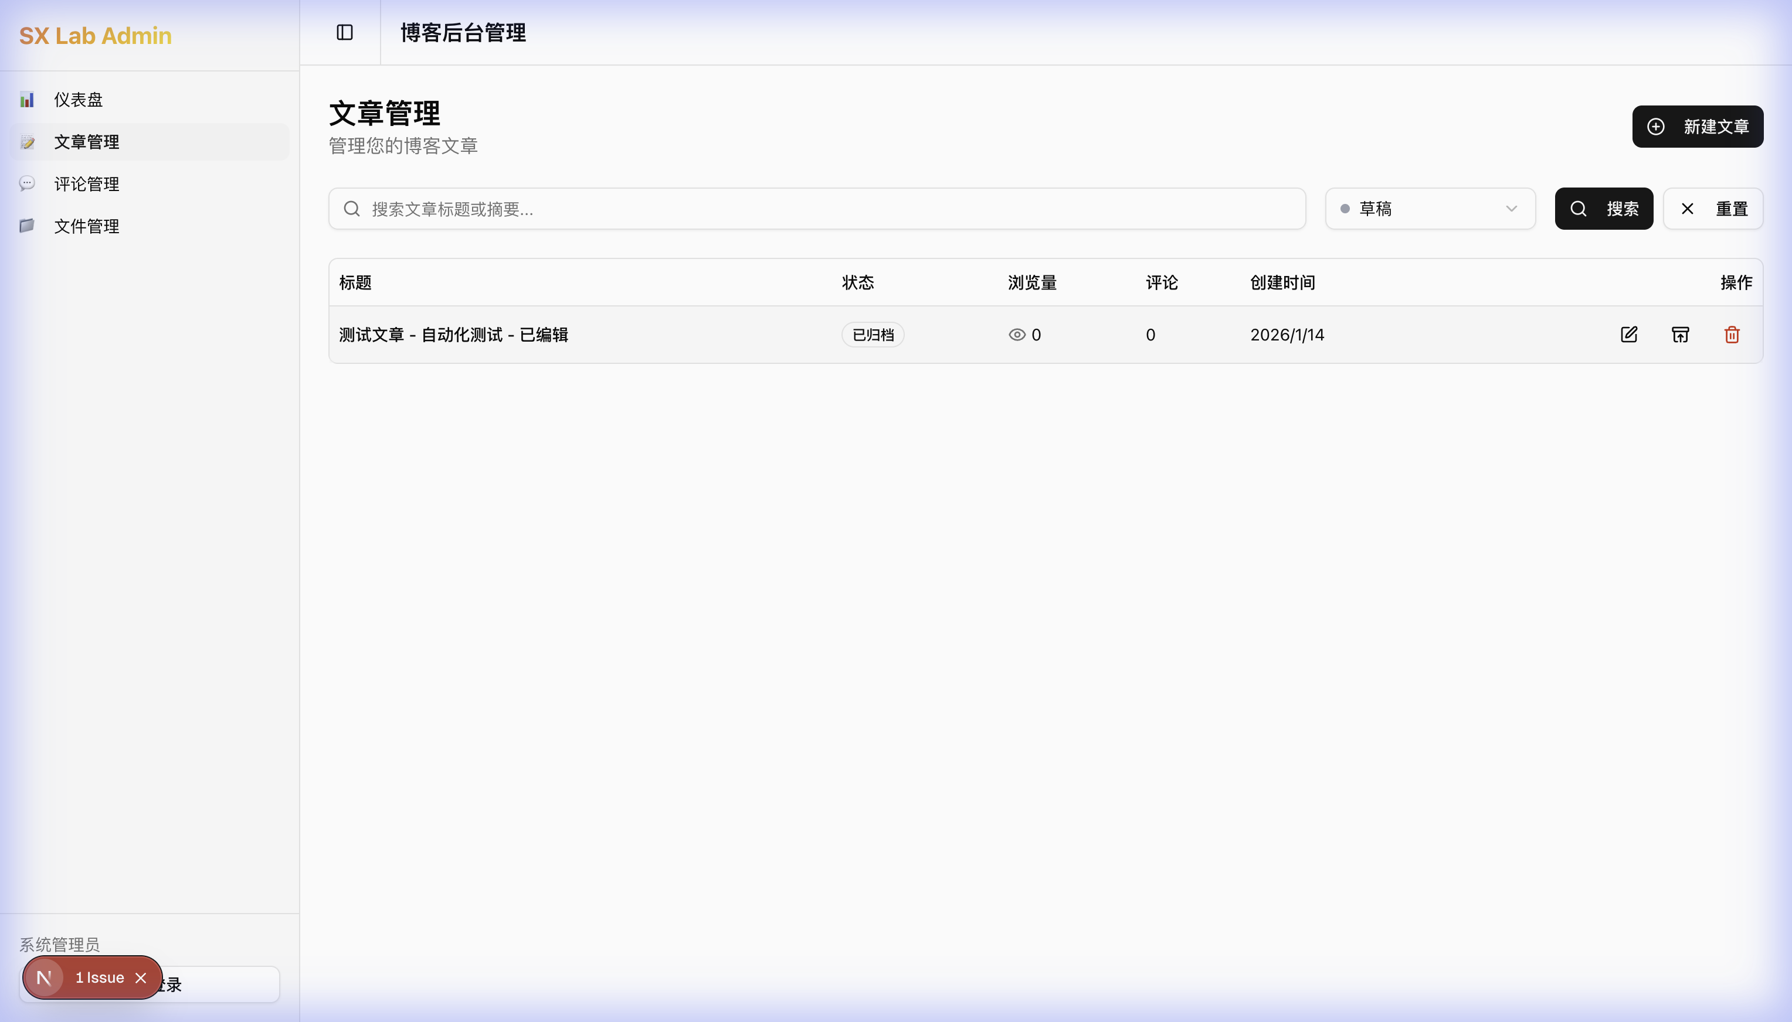Delete the article with the trash icon
This screenshot has height=1022, width=1792.
1732,334
